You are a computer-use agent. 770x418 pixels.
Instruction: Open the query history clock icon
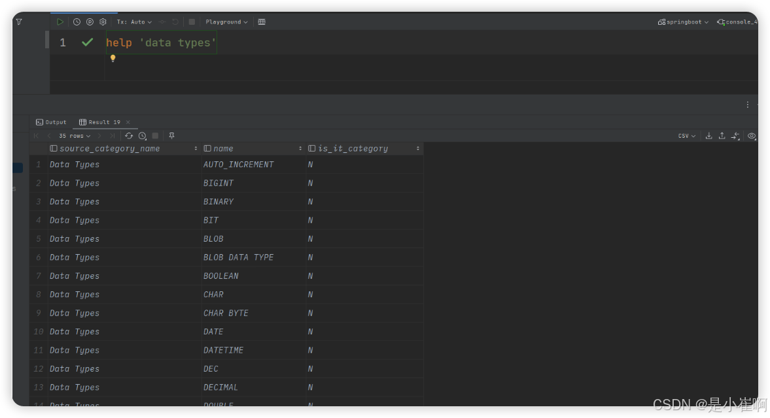point(77,22)
